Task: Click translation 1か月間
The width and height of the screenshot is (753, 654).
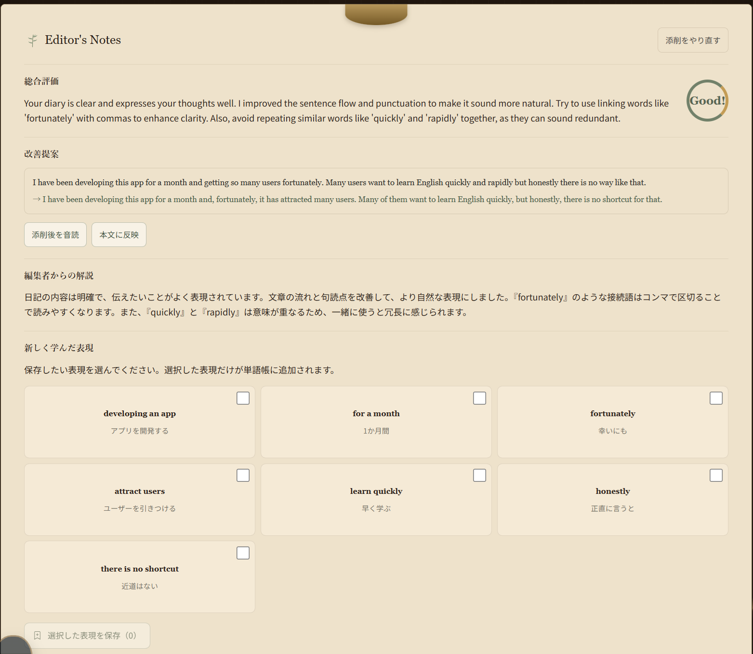Action: coord(376,431)
